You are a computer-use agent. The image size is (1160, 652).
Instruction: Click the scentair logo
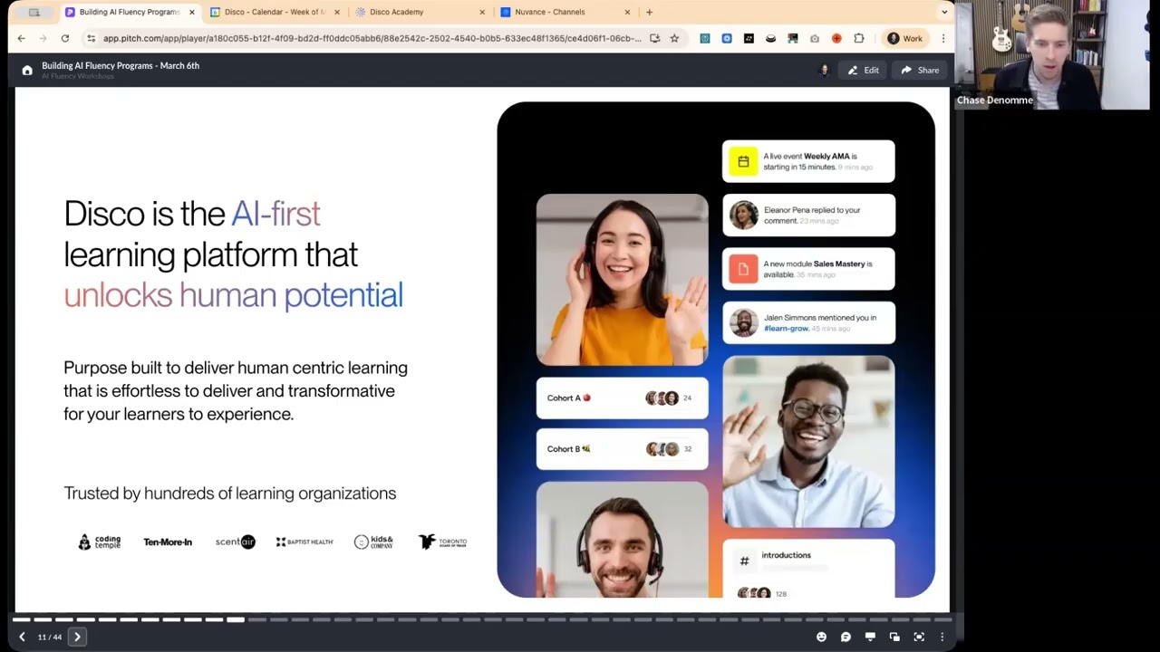(236, 542)
